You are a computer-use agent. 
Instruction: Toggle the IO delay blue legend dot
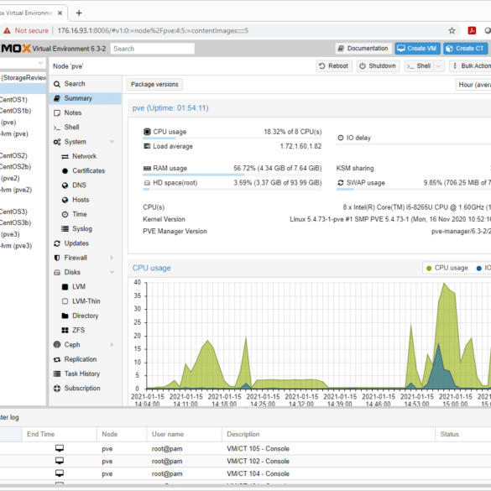(x=478, y=269)
